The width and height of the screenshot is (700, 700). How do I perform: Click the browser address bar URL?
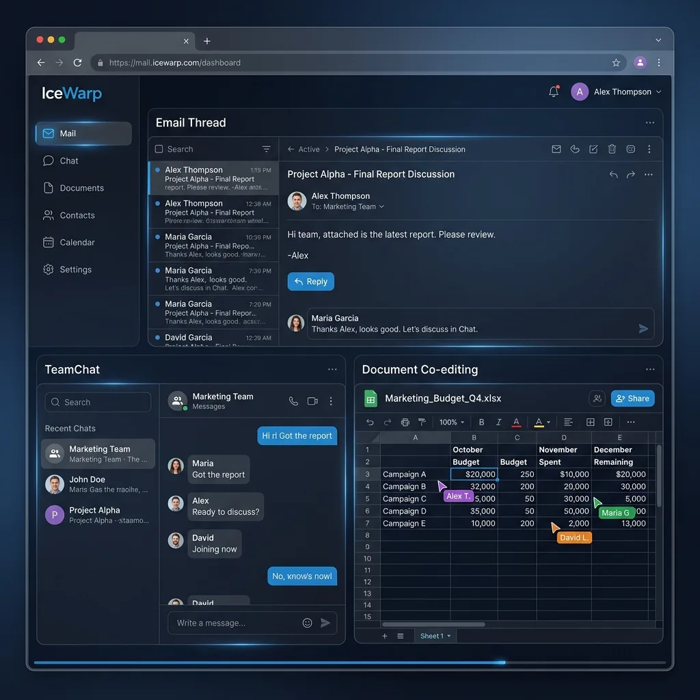click(174, 63)
